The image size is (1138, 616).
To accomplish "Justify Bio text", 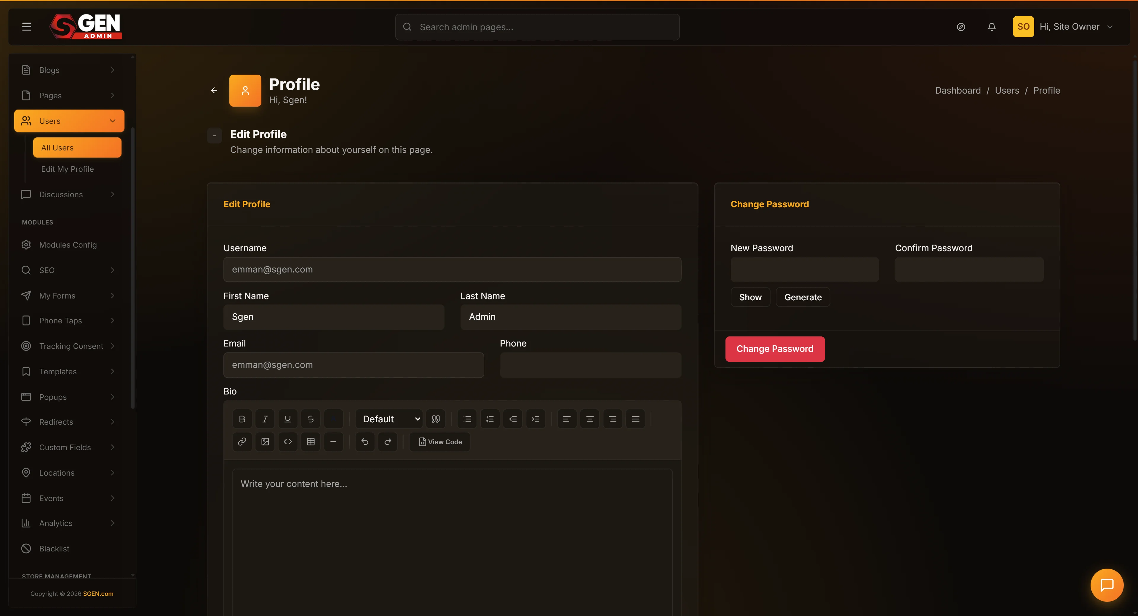I will [635, 419].
